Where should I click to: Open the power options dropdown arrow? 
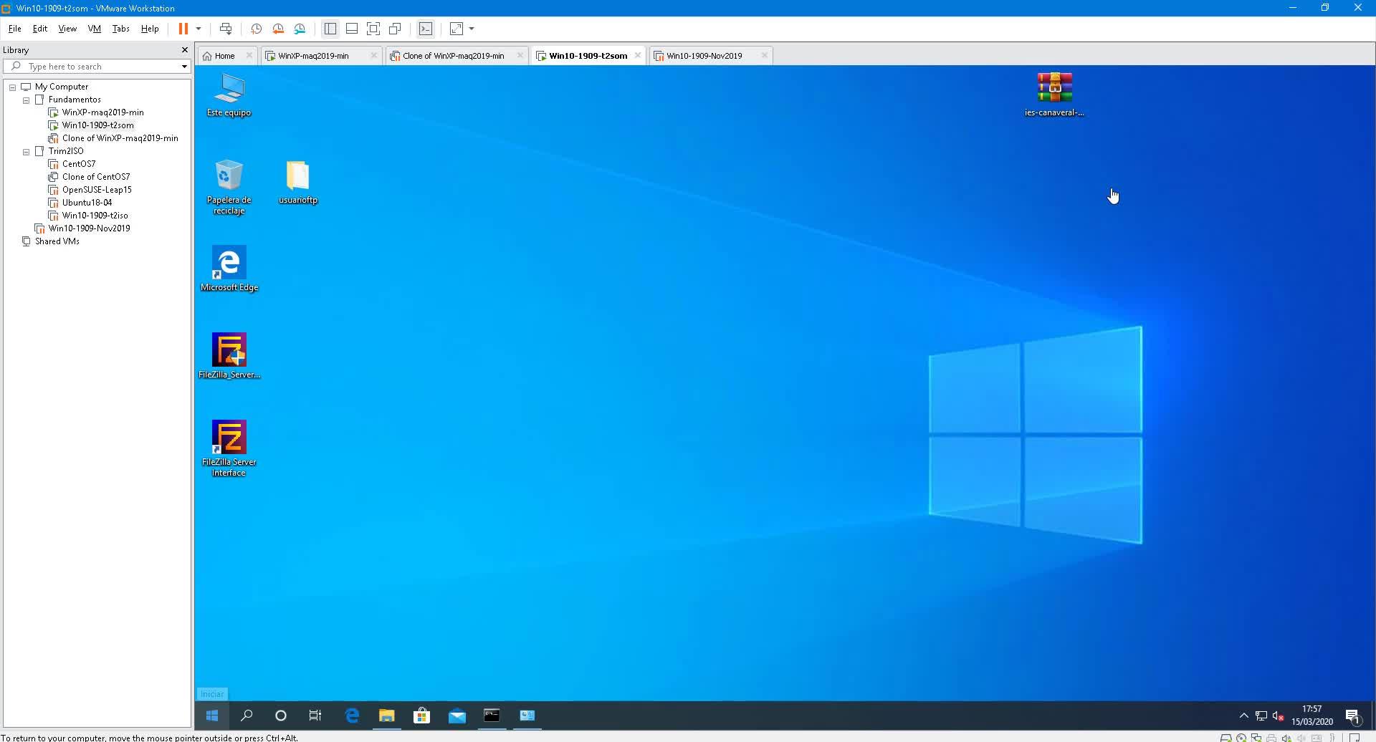tap(199, 29)
